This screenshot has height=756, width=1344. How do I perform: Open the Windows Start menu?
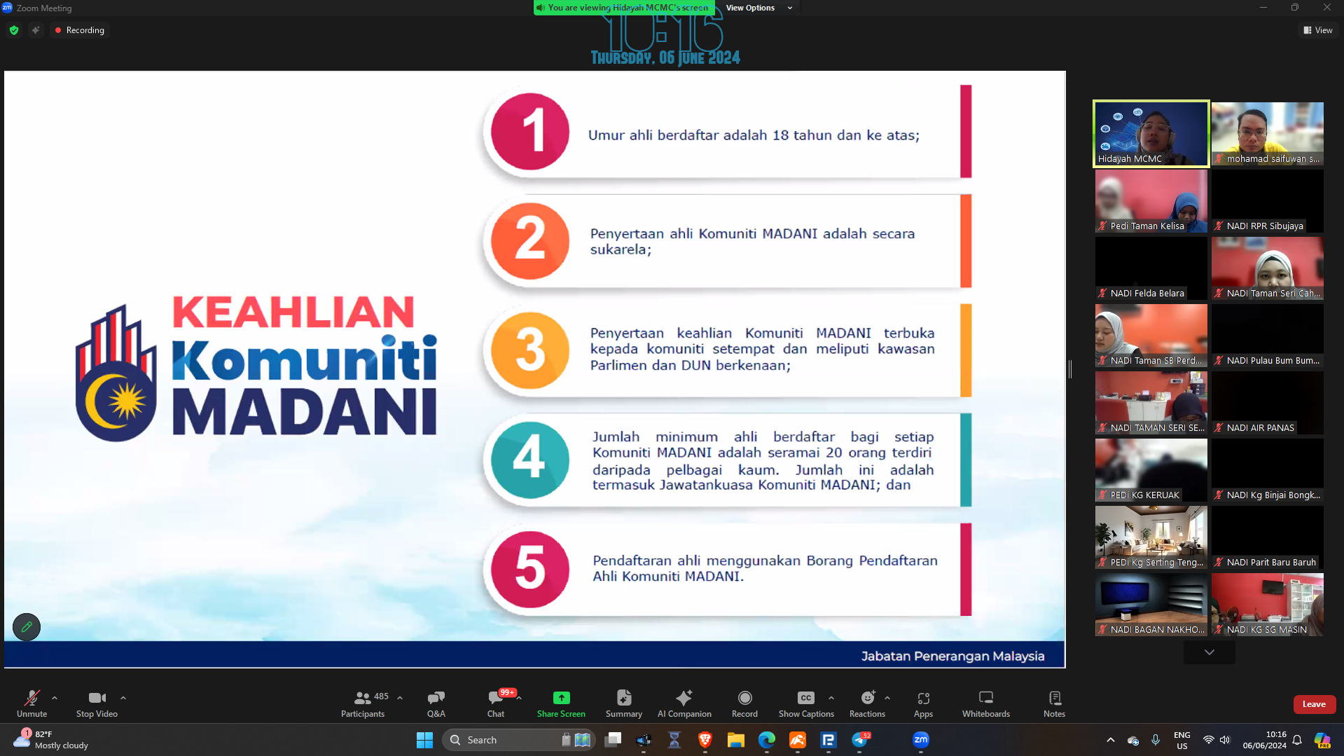[424, 740]
